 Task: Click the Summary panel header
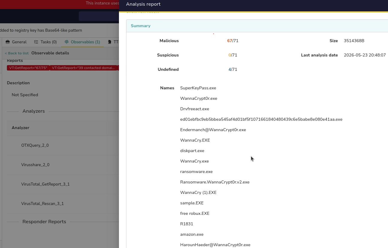(x=257, y=26)
